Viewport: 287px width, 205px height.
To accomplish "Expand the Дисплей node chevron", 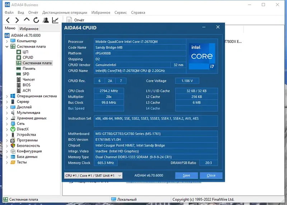I will (7, 107).
